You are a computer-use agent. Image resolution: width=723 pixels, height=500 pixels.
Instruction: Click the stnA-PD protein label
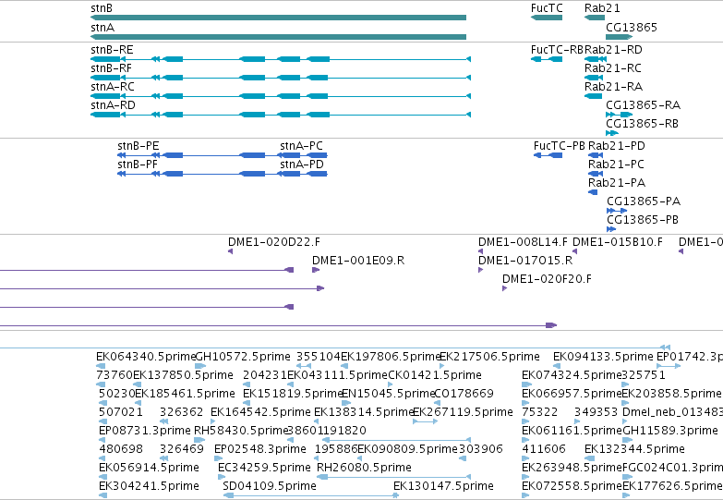tap(302, 165)
